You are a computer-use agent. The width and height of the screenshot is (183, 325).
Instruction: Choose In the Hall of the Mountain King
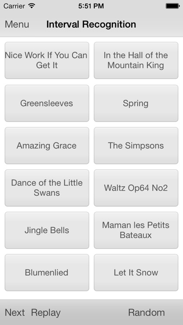pos(136,60)
